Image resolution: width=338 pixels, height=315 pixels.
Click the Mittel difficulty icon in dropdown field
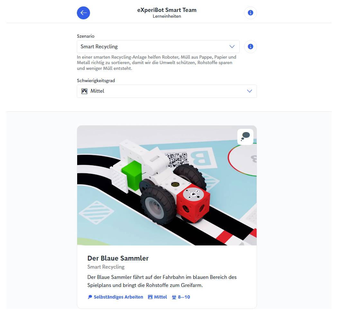pyautogui.click(x=84, y=91)
